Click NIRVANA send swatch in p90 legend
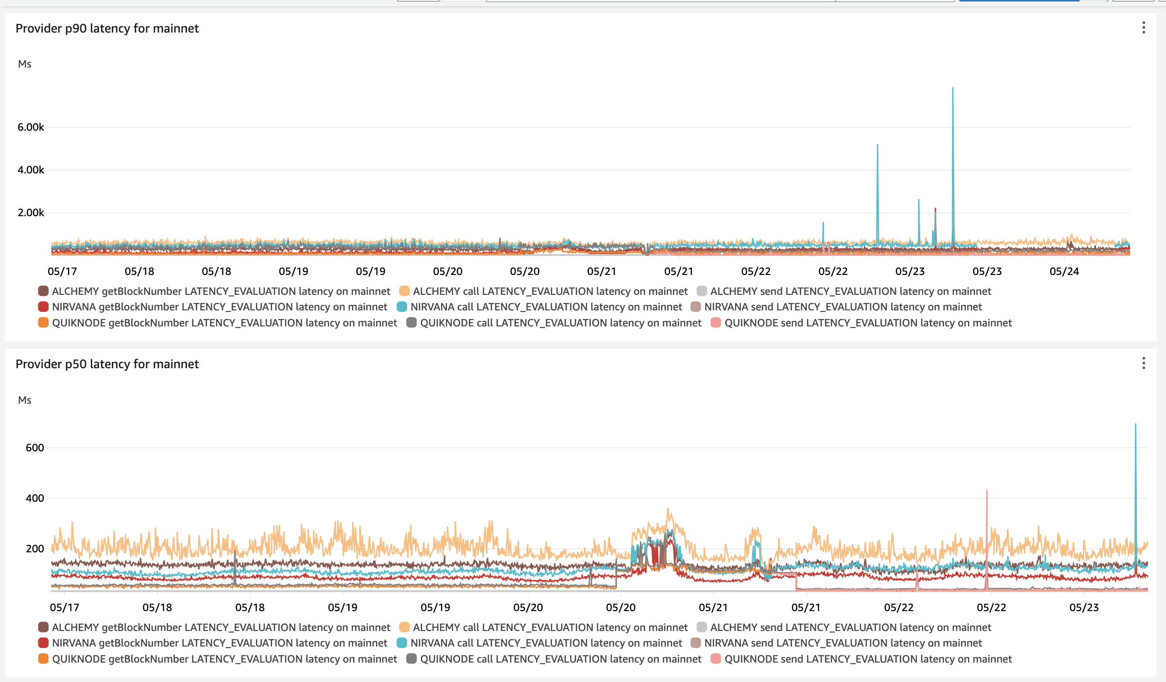 pos(696,307)
